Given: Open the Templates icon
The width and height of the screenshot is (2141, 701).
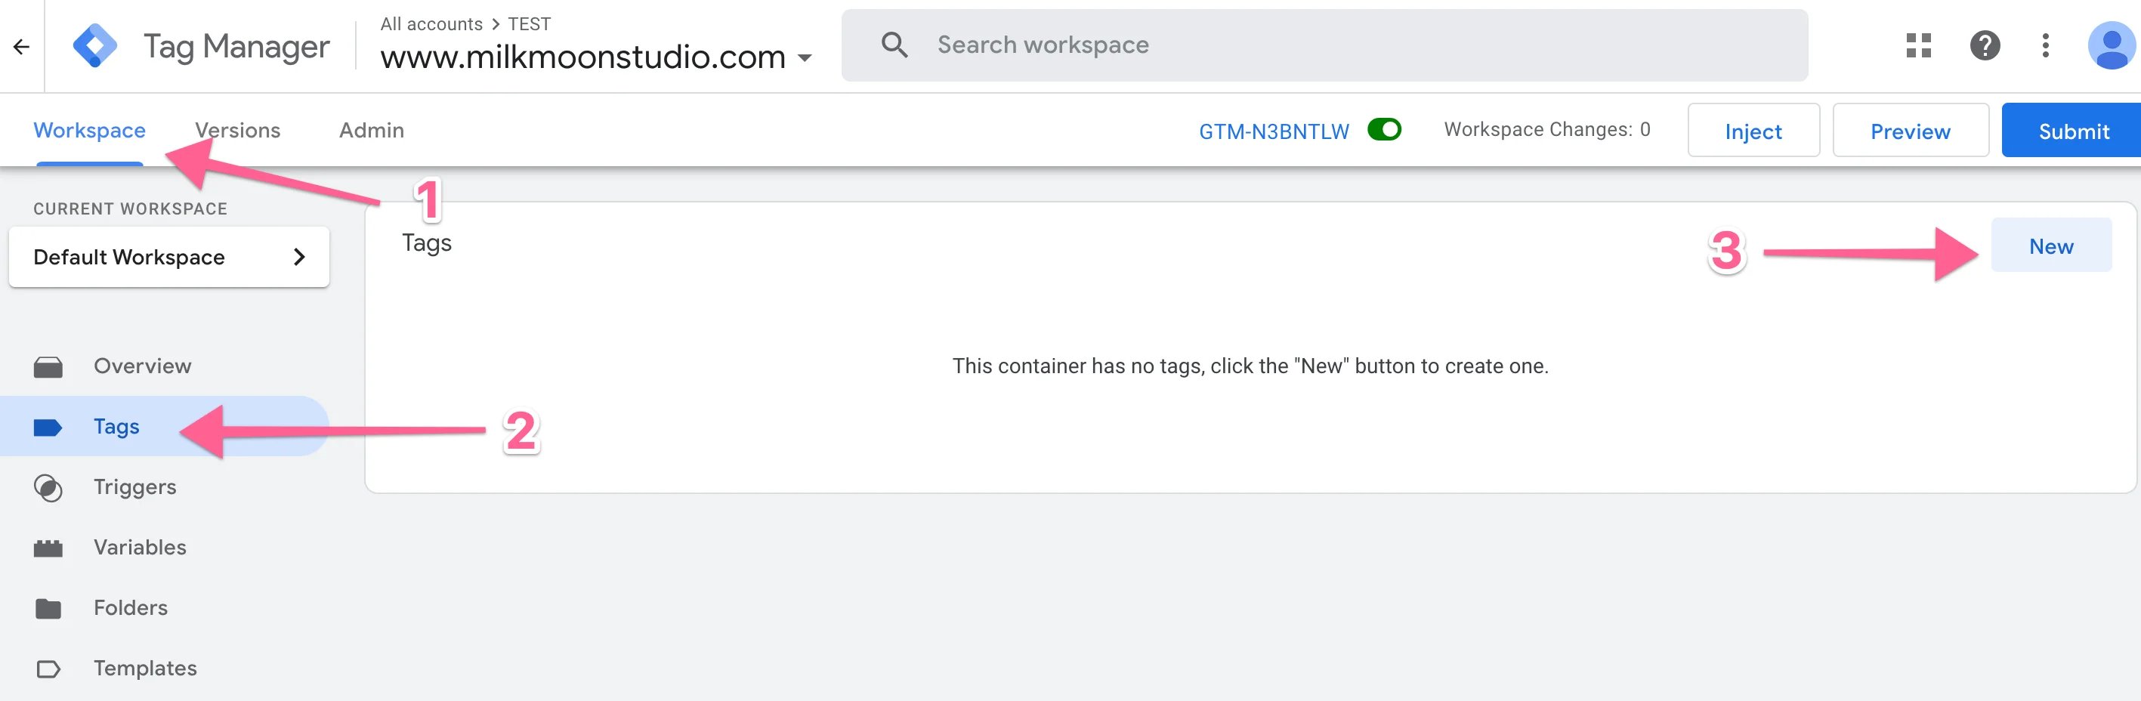Looking at the screenshot, I should (x=49, y=668).
